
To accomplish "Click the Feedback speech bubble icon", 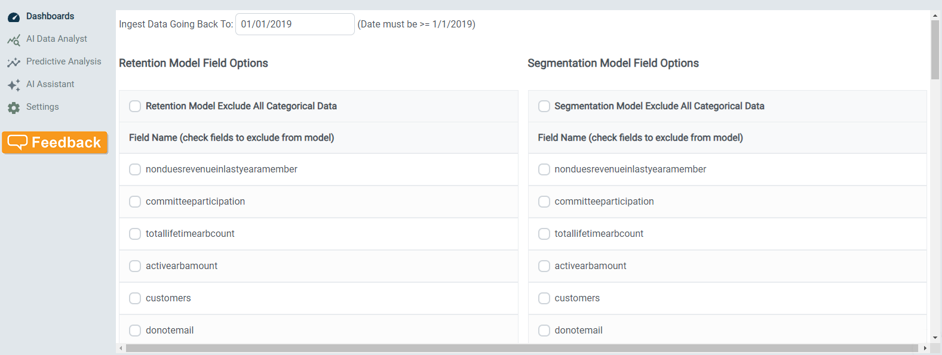I will click(17, 143).
